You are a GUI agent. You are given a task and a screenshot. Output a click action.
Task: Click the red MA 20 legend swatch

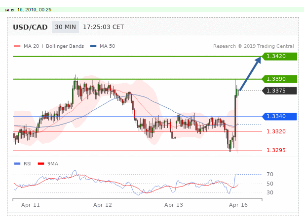click(17, 46)
